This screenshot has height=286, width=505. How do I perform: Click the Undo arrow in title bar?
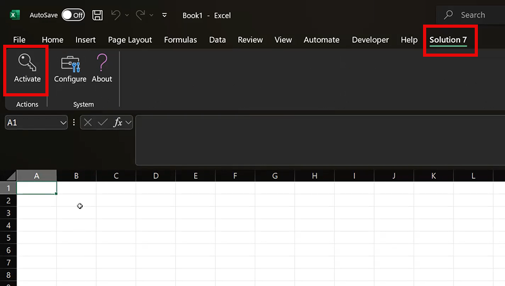[115, 14]
